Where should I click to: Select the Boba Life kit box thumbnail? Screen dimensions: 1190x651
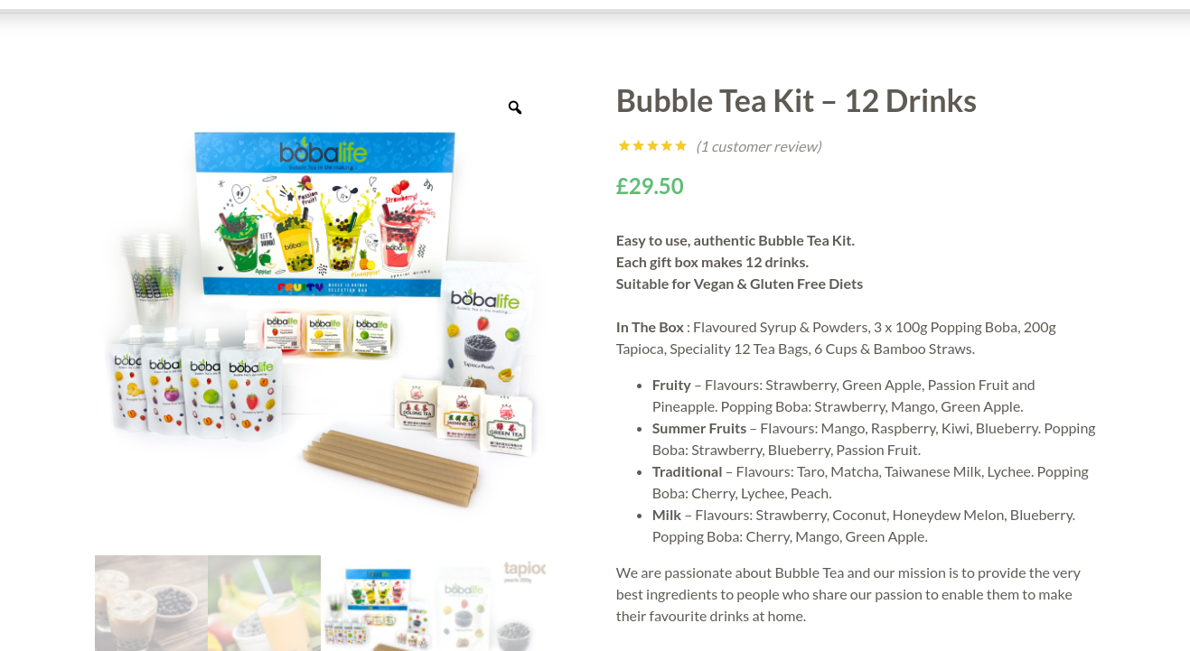point(377,603)
